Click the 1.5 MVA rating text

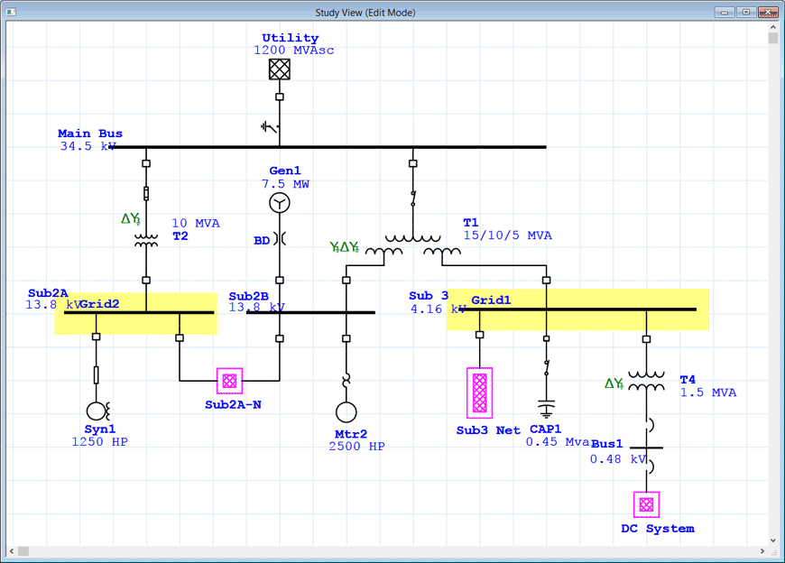[708, 392]
